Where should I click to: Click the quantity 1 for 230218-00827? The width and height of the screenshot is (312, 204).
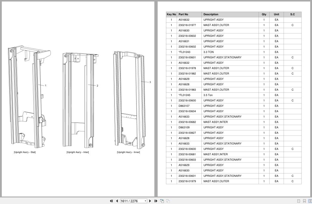pos(264,133)
